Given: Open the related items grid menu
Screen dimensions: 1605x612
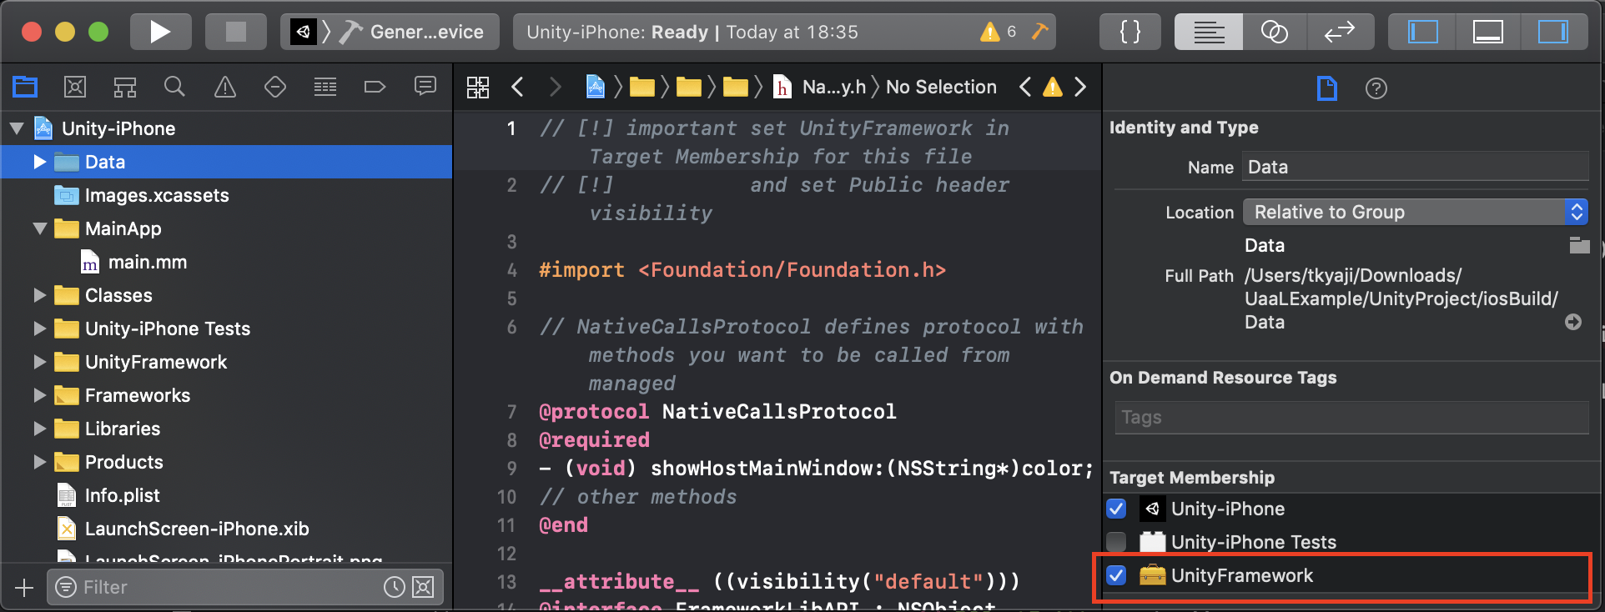Looking at the screenshot, I should tap(478, 87).
